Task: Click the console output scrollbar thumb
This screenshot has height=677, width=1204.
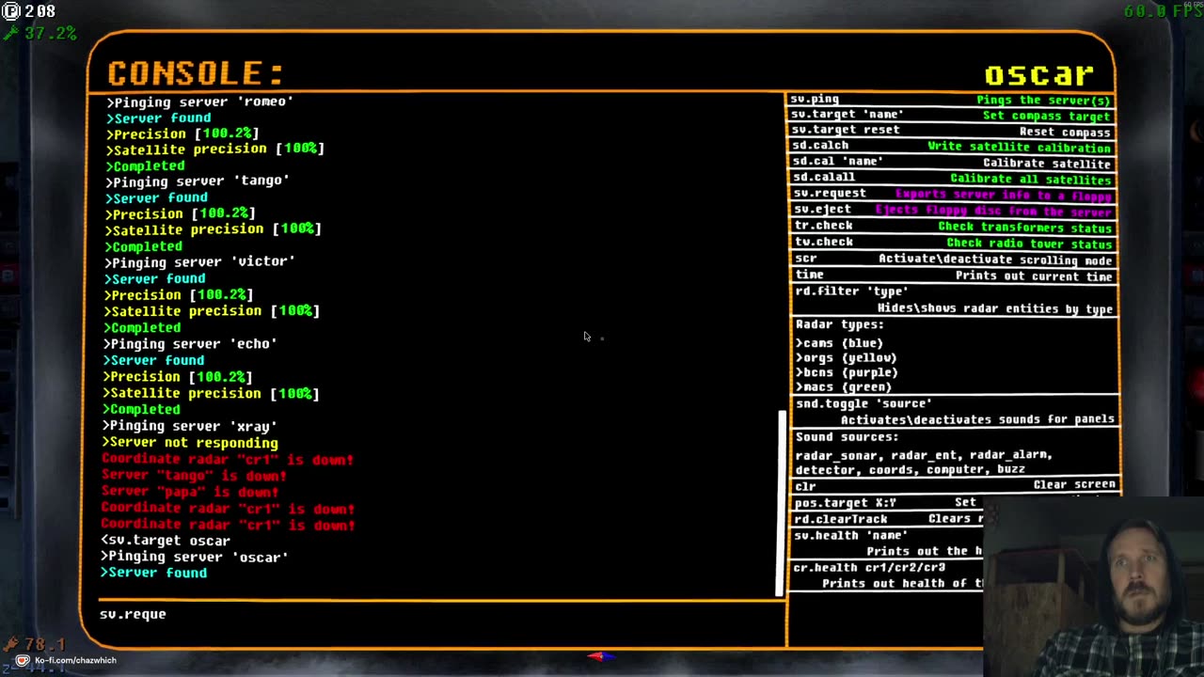Action: 780,503
